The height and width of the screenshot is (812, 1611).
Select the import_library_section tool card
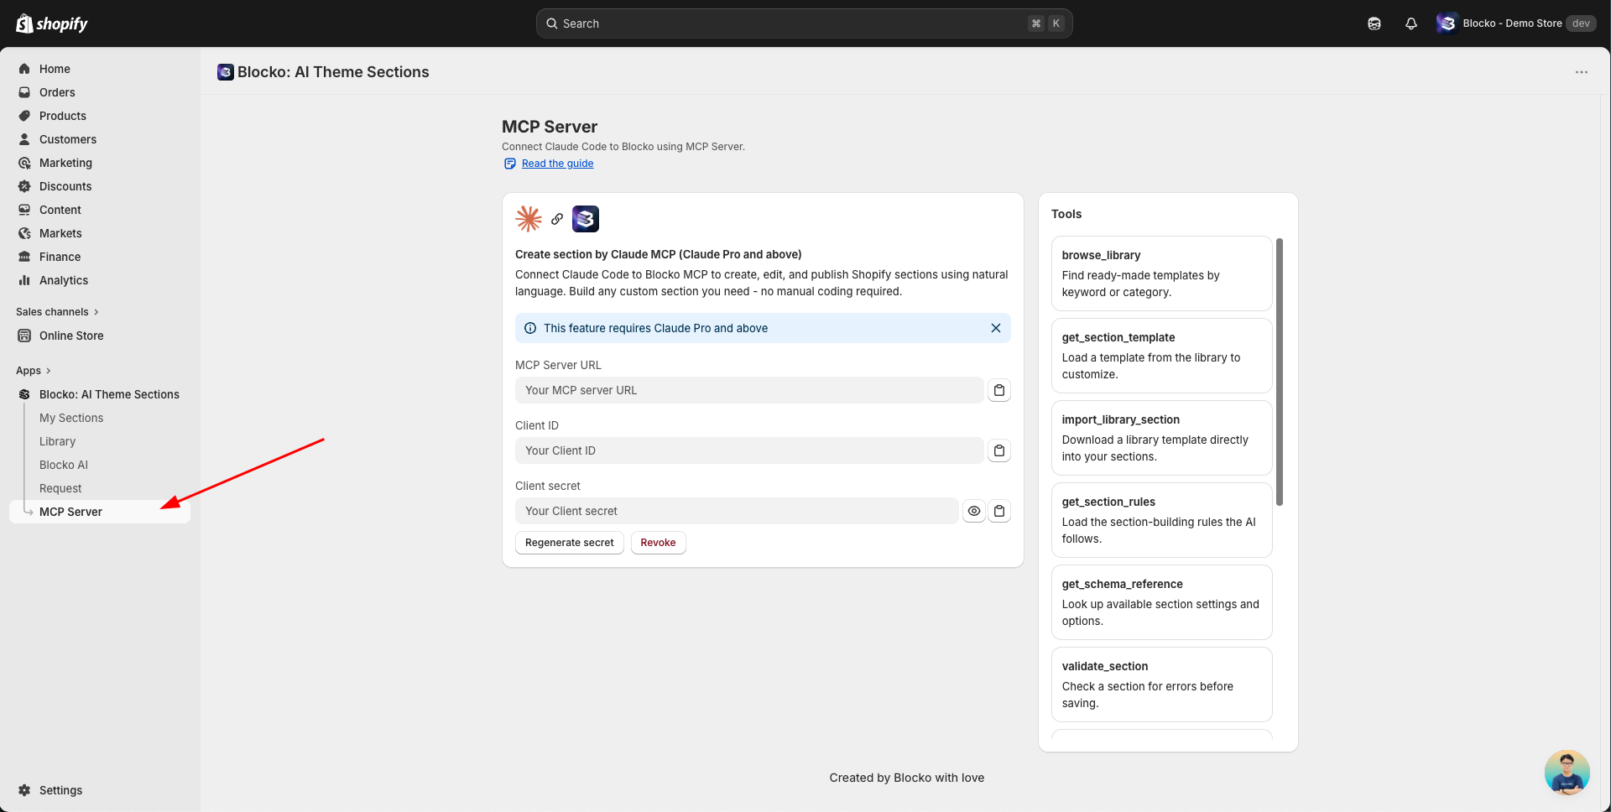pyautogui.click(x=1161, y=438)
